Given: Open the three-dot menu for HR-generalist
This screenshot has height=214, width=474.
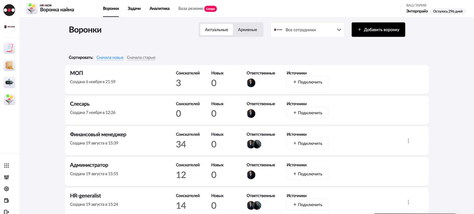Looking at the screenshot, I should click(408, 202).
